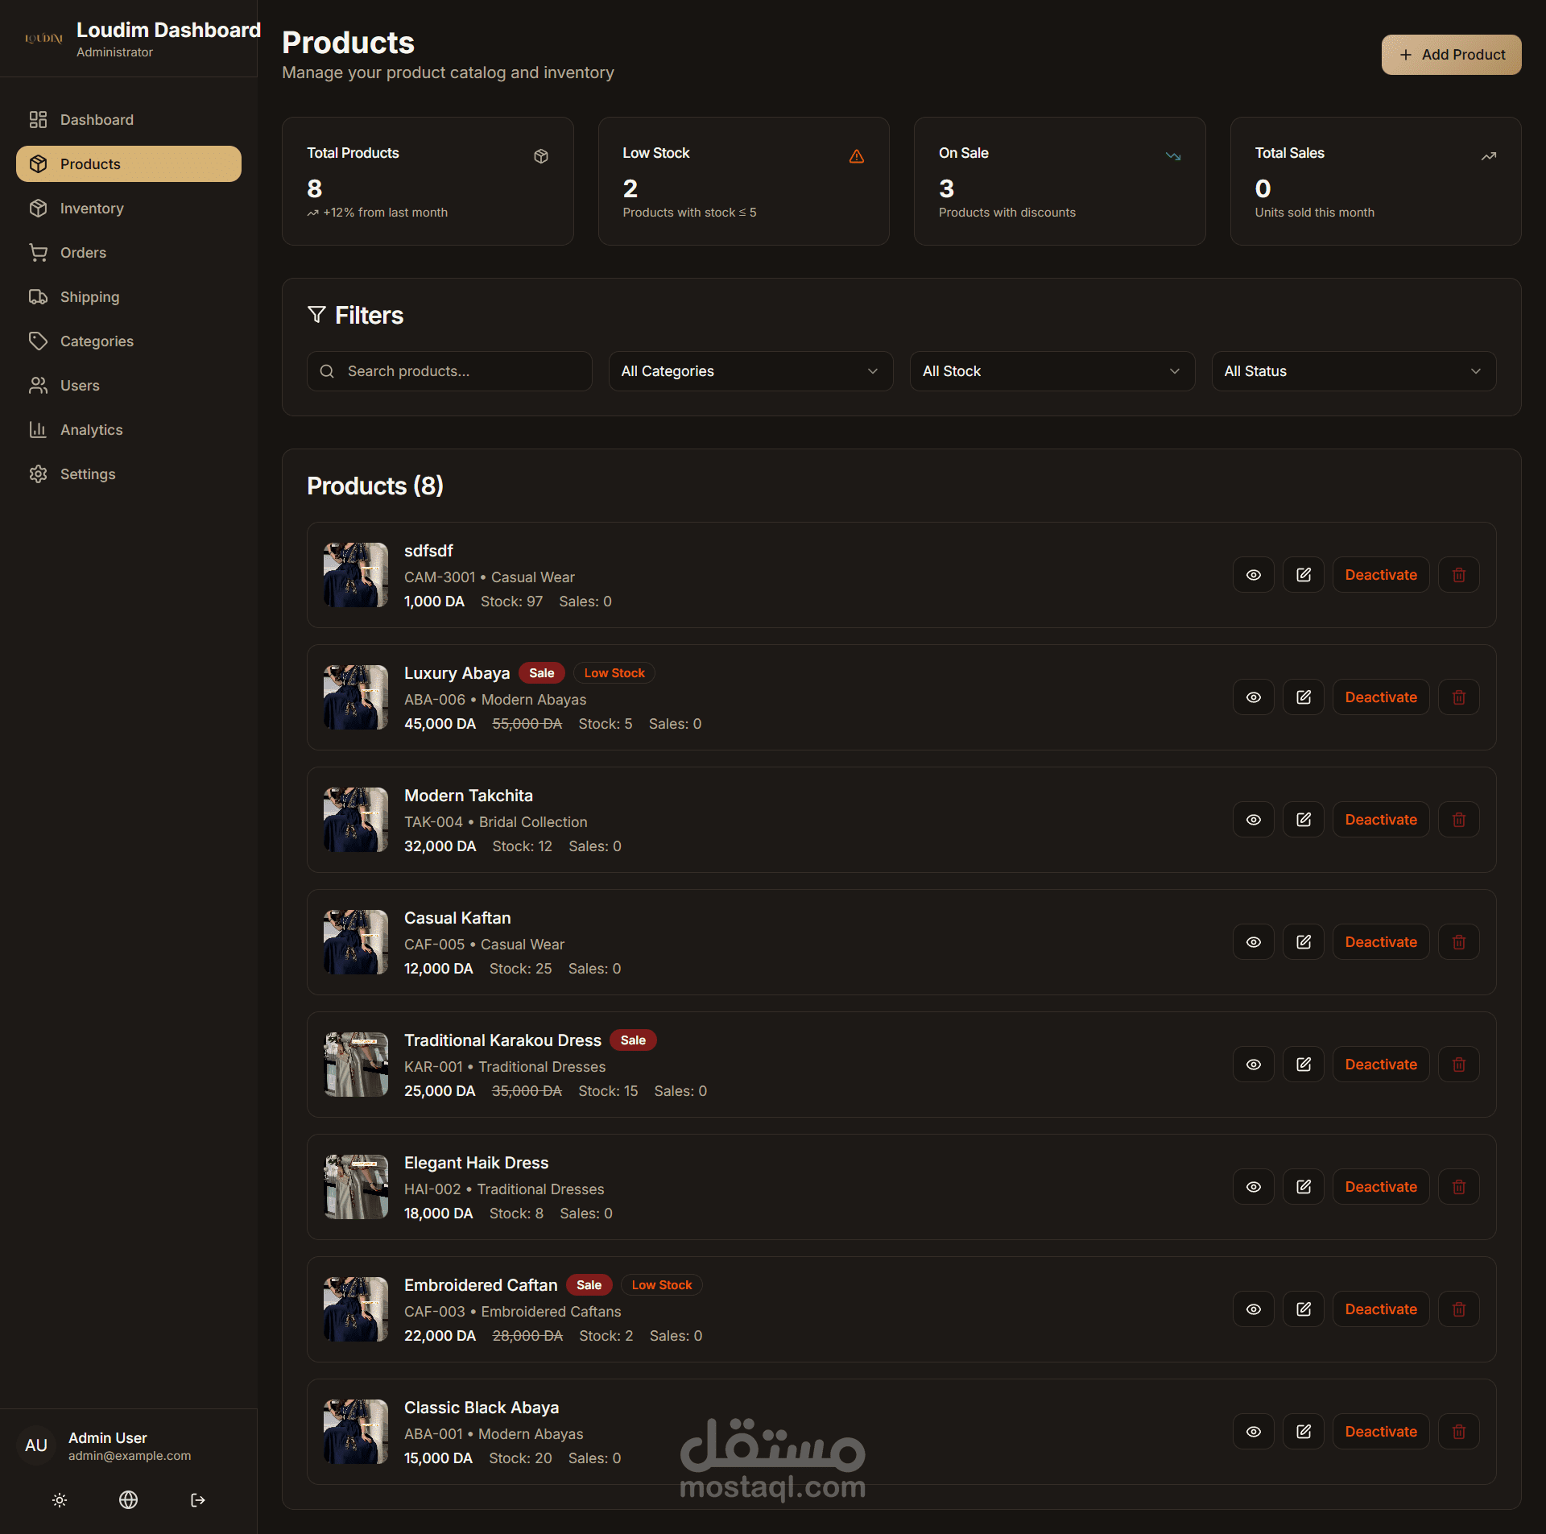The image size is (1546, 1534).
Task: Delete the sdfsdf product with trash icon
Action: 1458,575
